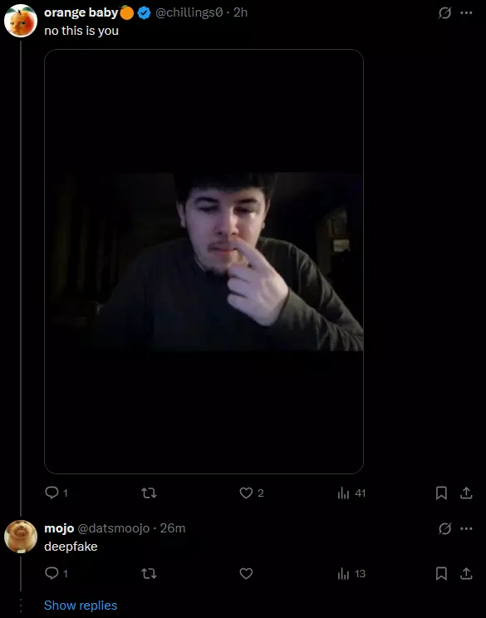Image resolution: width=486 pixels, height=618 pixels.
Task: Open @chillings0 profile handle link
Action: [x=189, y=12]
